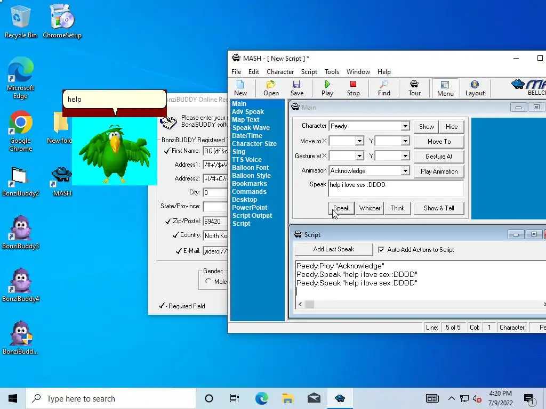Click the Windows Start button

[x=13, y=398]
